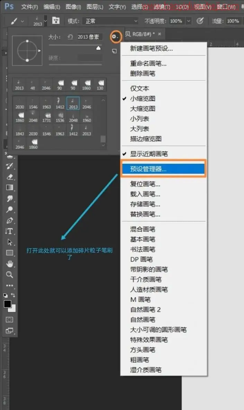Click the brush list scroll-up arrow

[103, 100]
